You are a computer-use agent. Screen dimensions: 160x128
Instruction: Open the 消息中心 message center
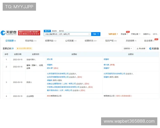pos(147,34)
